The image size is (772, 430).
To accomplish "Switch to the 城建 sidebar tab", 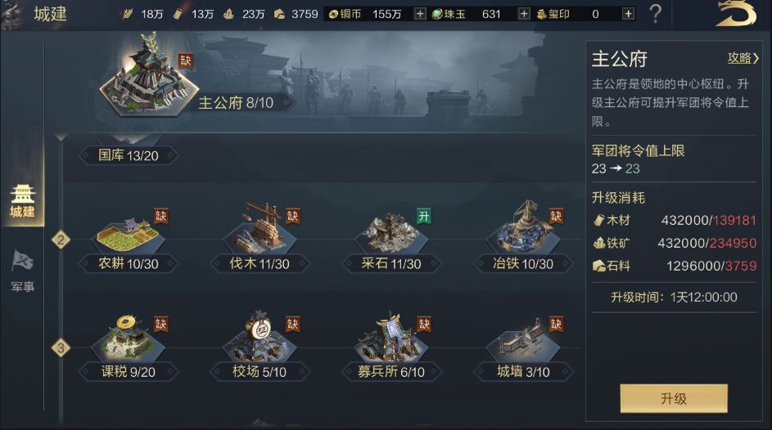I will (x=22, y=202).
